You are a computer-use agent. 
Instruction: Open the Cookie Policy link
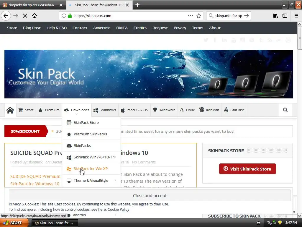coord(118,210)
